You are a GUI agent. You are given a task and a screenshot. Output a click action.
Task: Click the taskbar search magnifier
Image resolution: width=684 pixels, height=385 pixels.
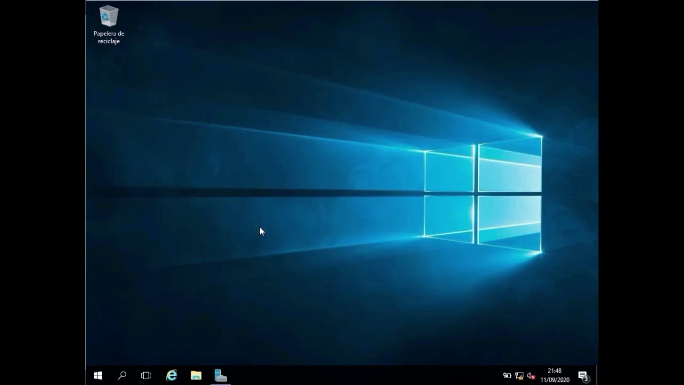coord(122,375)
